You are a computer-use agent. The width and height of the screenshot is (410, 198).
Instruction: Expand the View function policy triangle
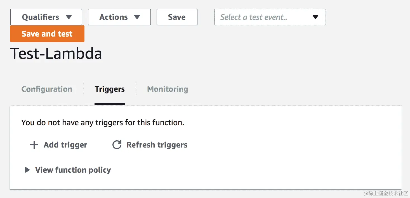point(27,170)
